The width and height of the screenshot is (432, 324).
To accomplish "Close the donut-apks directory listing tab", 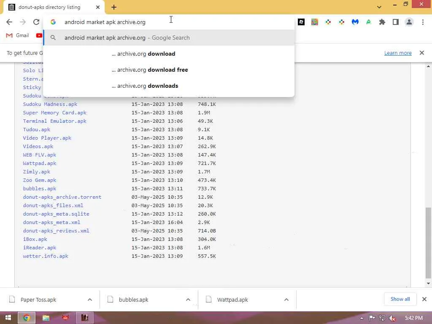I will click(98, 7).
